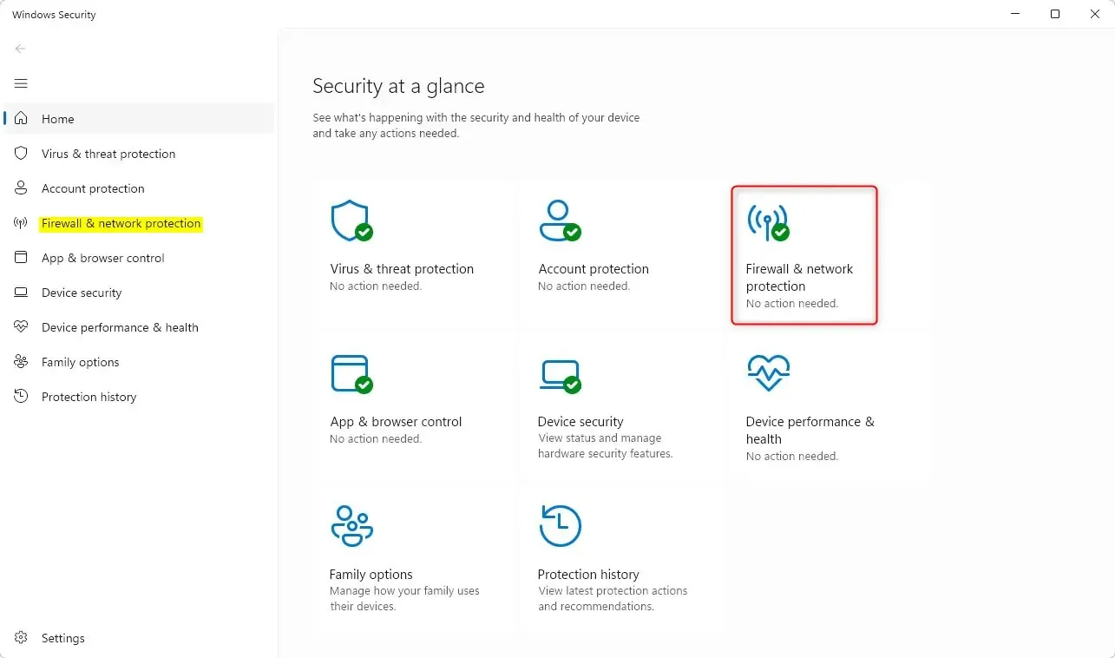
Task: Click the large Account protection person tile icon
Action: (560, 221)
